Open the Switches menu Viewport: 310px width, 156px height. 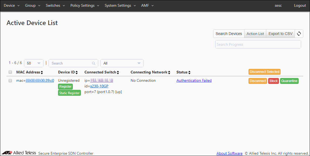[x=55, y=6]
